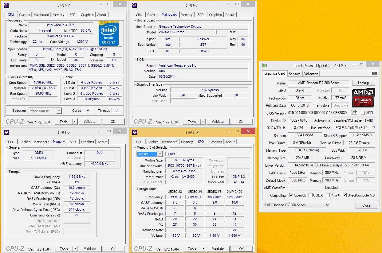The image size is (382, 253).
Task: Expand Tools arrow in the Memory window
Action: 75,249
